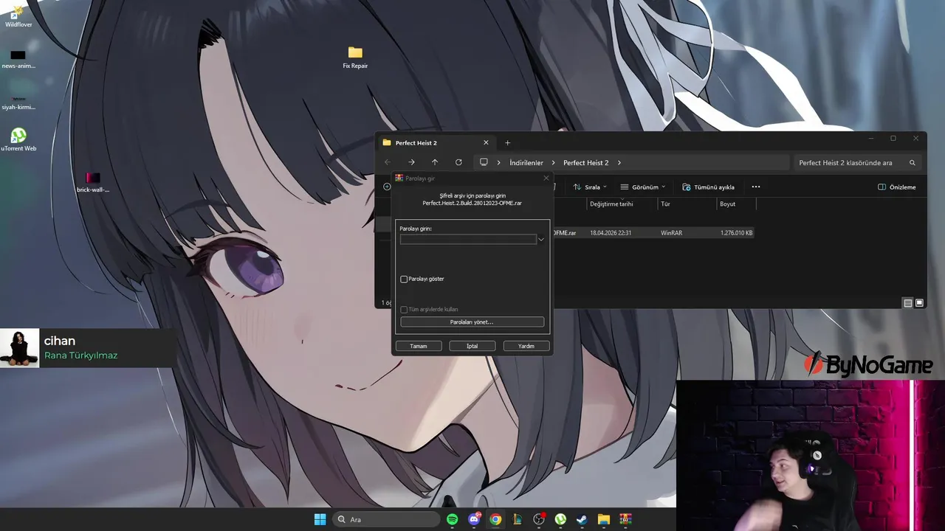The width and height of the screenshot is (945, 531).
Task: Open the Sırala sort dropdown
Action: pyautogui.click(x=590, y=187)
